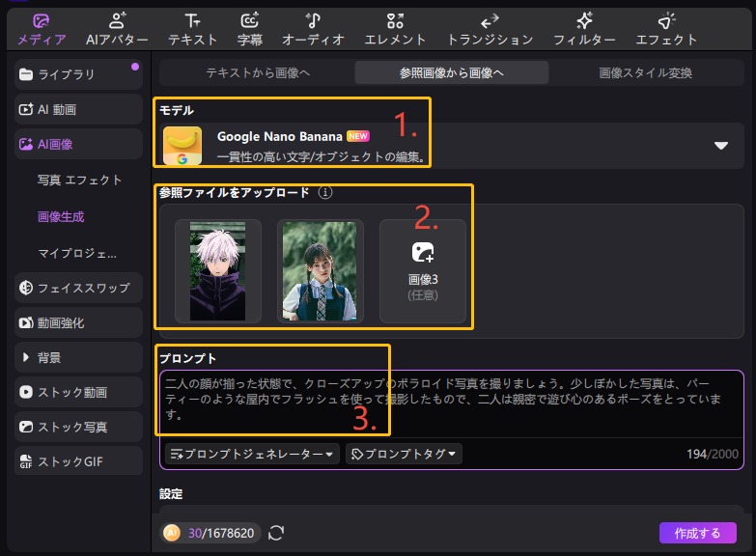The width and height of the screenshot is (756, 556).
Task: Click the add-image icon in 画像3 slot
Action: pyautogui.click(x=423, y=252)
